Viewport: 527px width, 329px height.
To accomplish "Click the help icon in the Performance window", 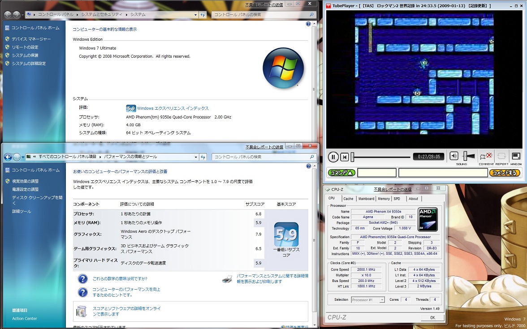I will coord(308,166).
